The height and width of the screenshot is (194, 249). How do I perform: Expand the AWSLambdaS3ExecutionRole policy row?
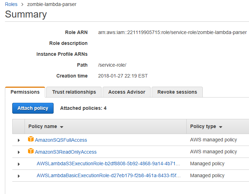coord(19,164)
